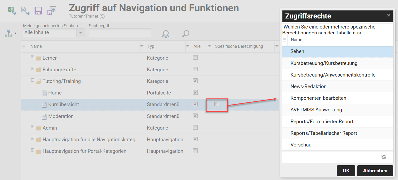Image resolution: width=398 pixels, height=180 pixels.
Task: Select Reports/Formatierter Report permission
Action: click(337, 122)
